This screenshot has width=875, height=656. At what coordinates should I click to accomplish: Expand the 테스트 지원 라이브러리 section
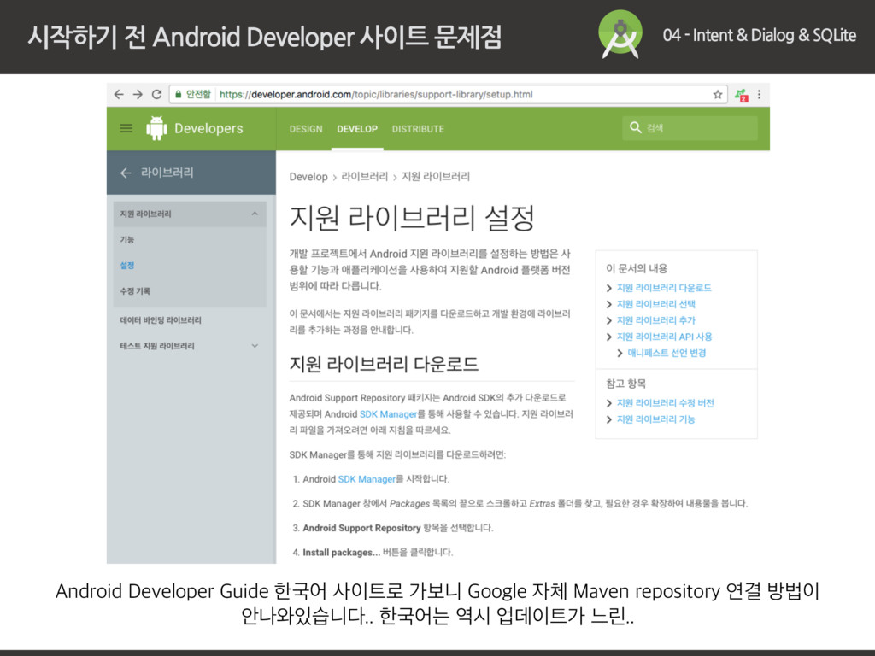click(255, 346)
